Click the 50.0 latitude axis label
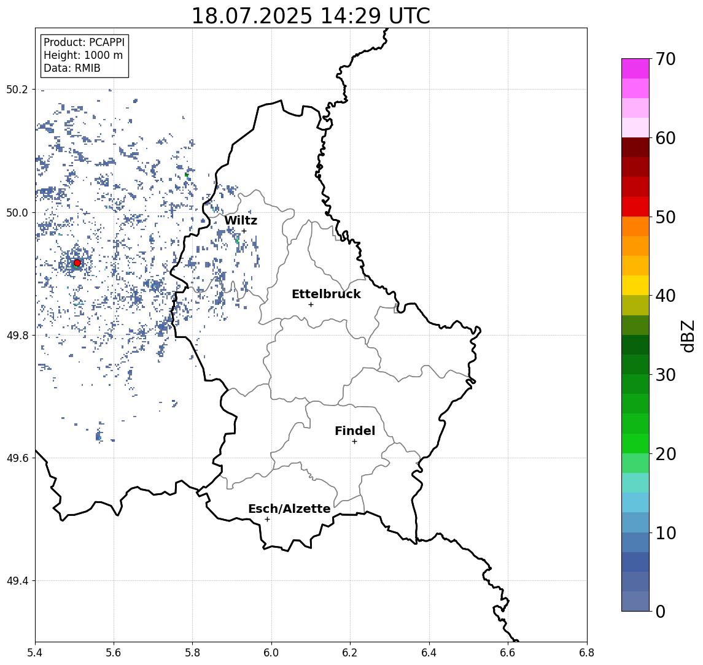The width and height of the screenshot is (703, 665). [17, 212]
